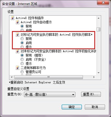Screen dimensions: 111x117
Task: Open the 重置为 中-高 (默认值) dropdown
Action: [x=50, y=94]
